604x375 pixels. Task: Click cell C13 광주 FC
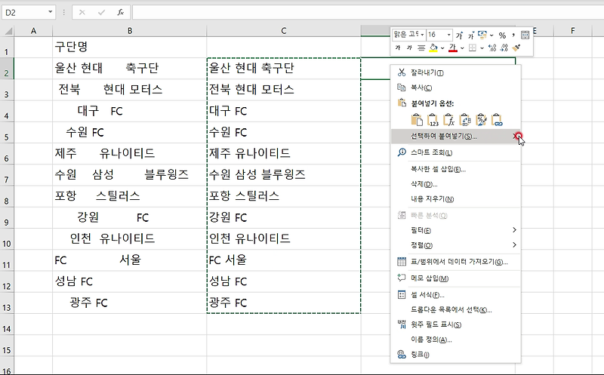pos(284,303)
